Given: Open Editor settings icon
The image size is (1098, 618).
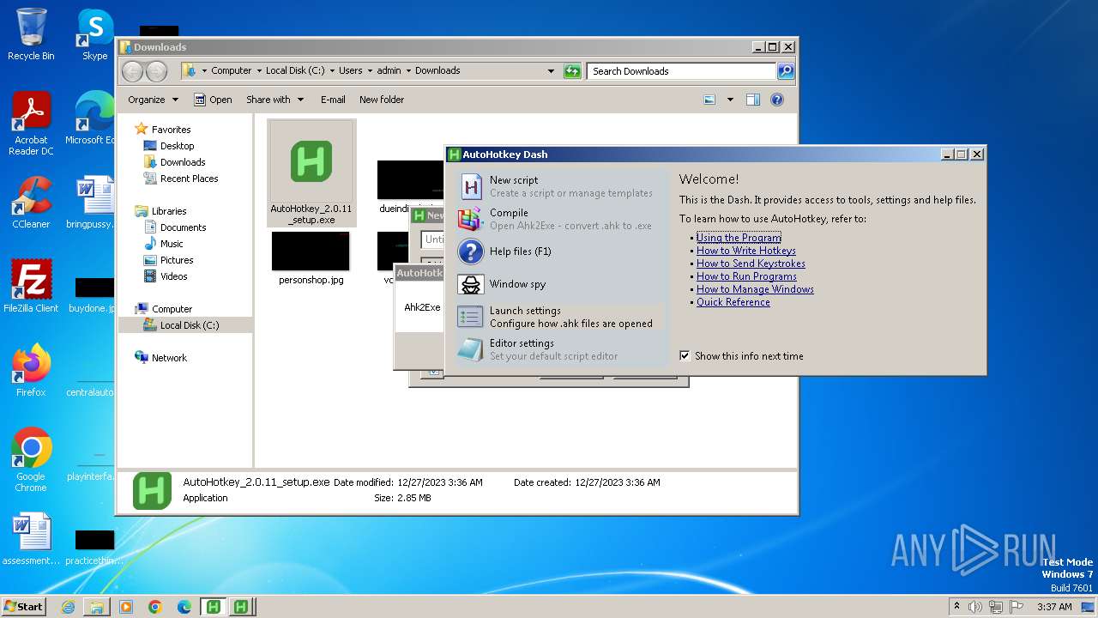Looking at the screenshot, I should tap(470, 349).
